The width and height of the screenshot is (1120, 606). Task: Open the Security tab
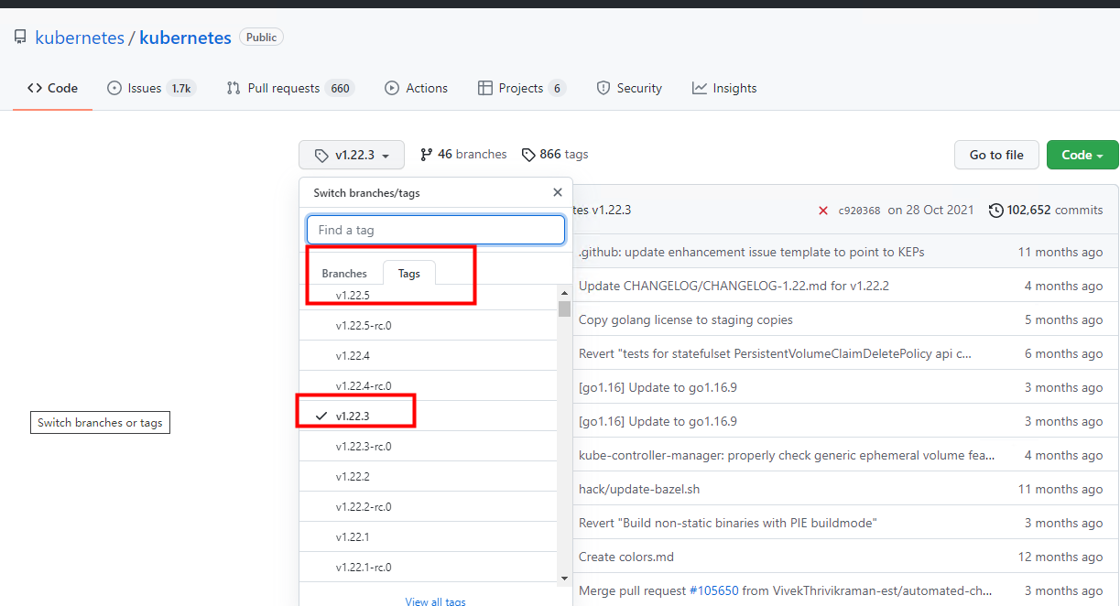(629, 88)
